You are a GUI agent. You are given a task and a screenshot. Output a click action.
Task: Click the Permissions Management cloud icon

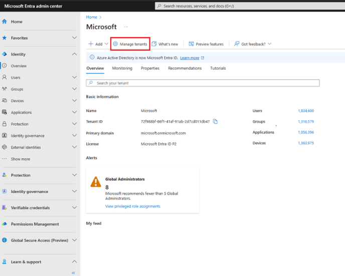(x=5, y=224)
